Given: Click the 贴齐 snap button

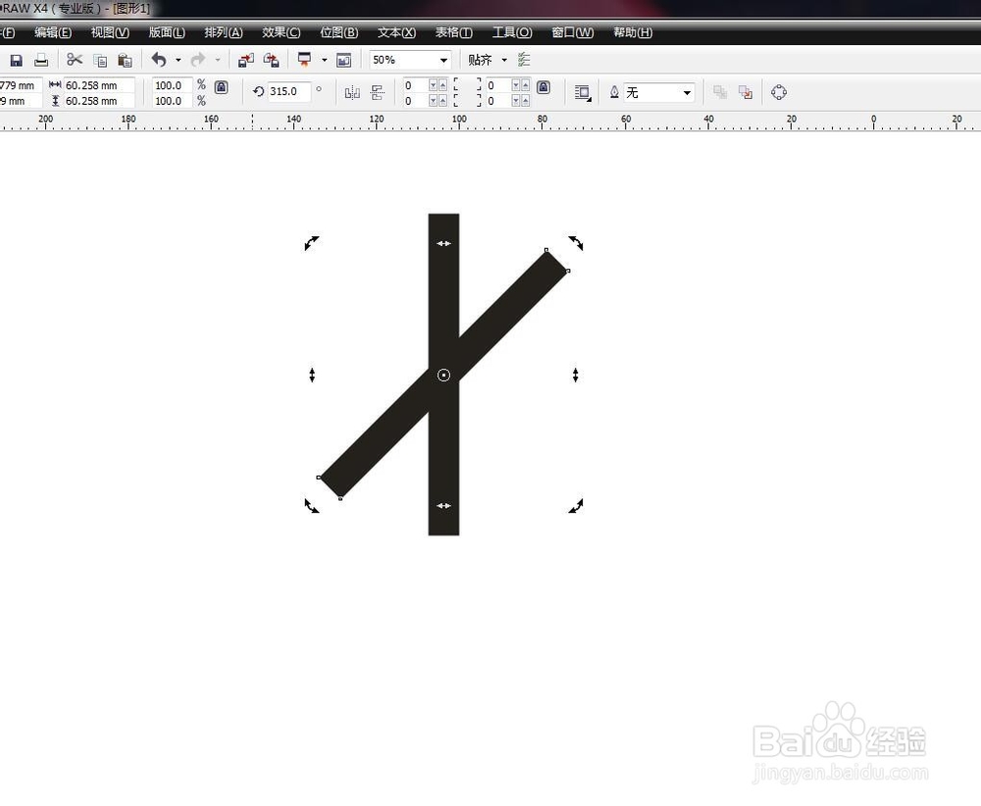Looking at the screenshot, I should (x=480, y=60).
